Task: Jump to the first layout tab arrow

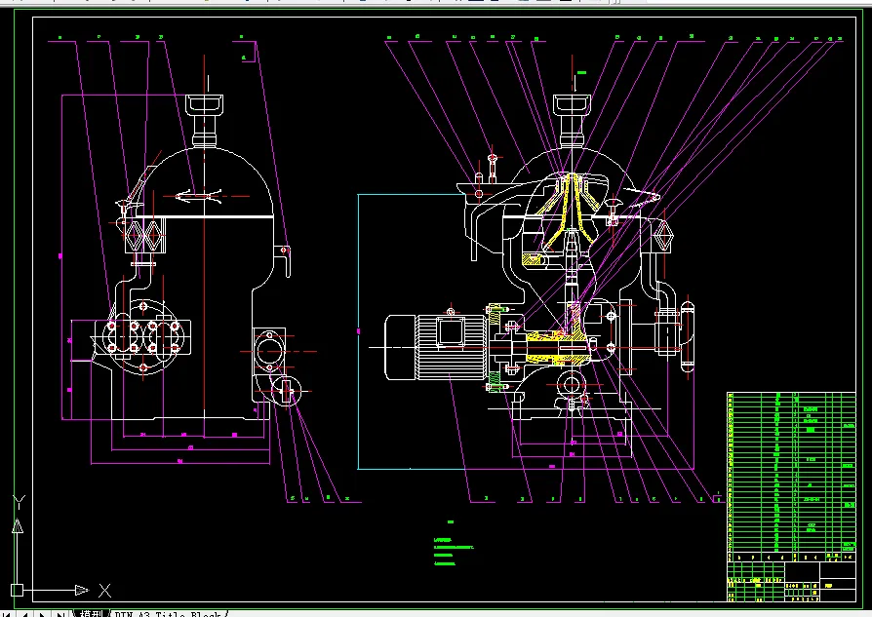Action: click(x=7, y=614)
